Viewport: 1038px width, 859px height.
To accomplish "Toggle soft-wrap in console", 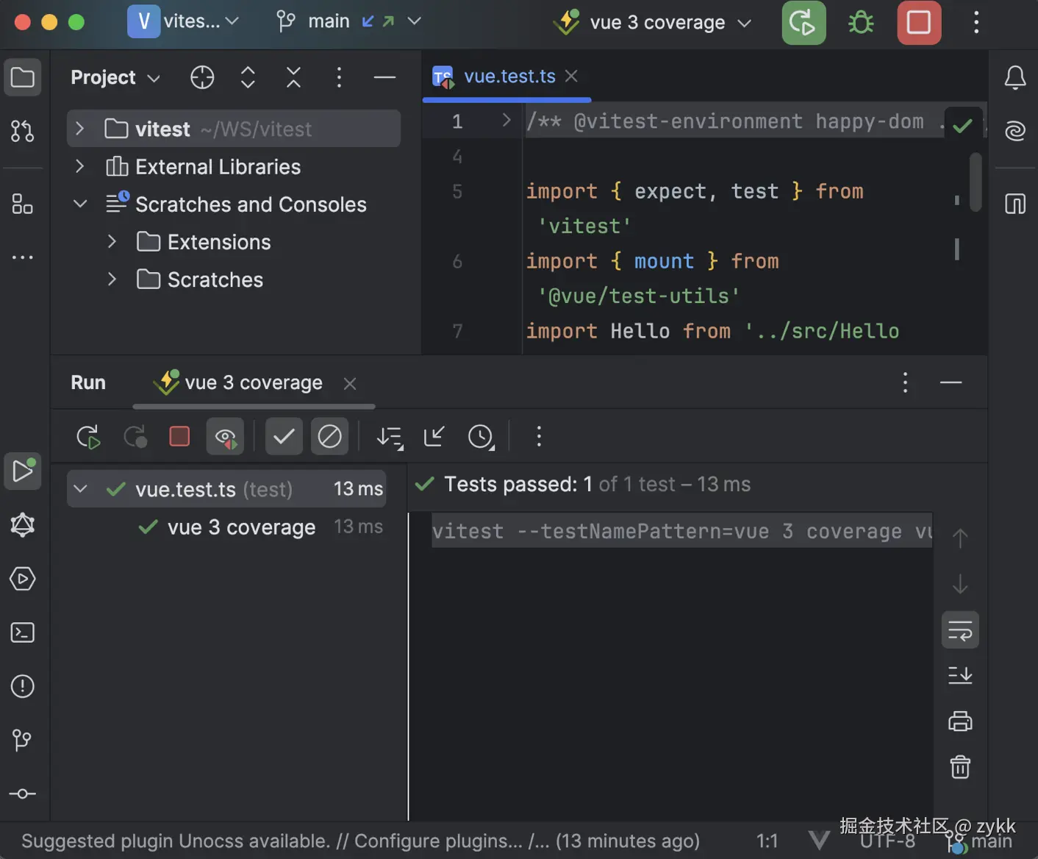I will (x=960, y=630).
